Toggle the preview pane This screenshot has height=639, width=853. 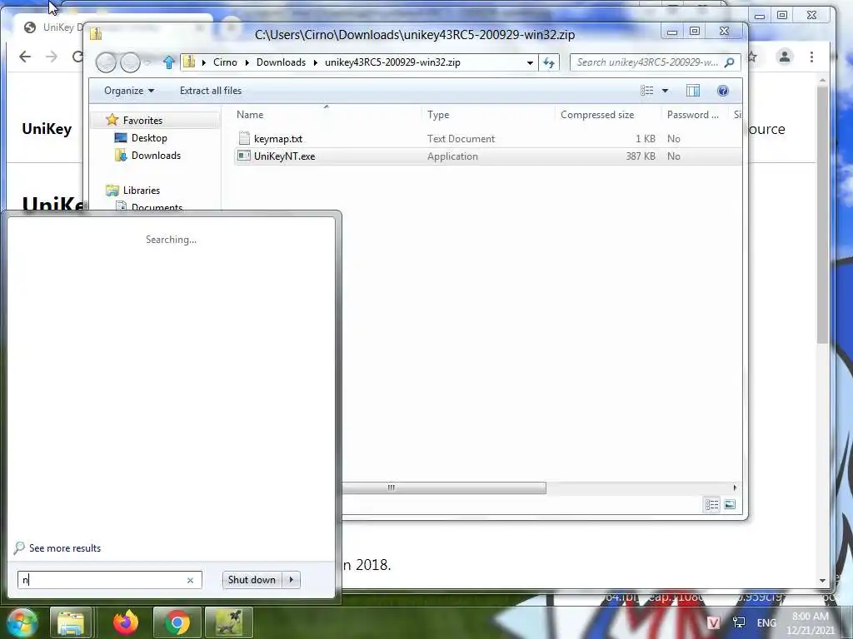[693, 91]
